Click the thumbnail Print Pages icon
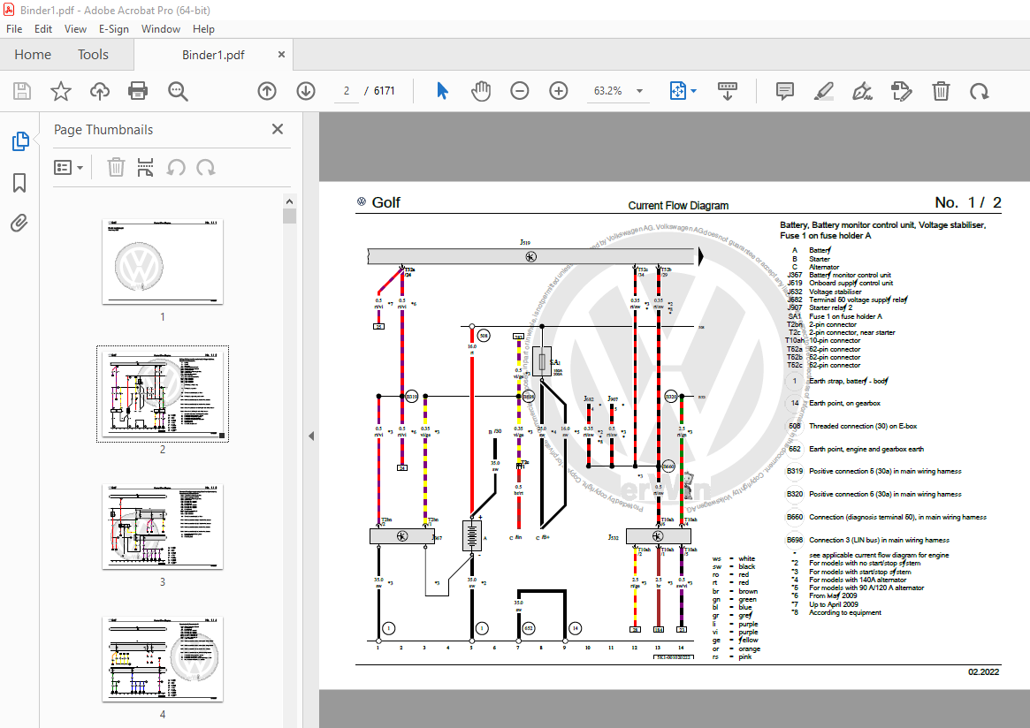Viewport: 1030px width, 728px height. pos(145,167)
